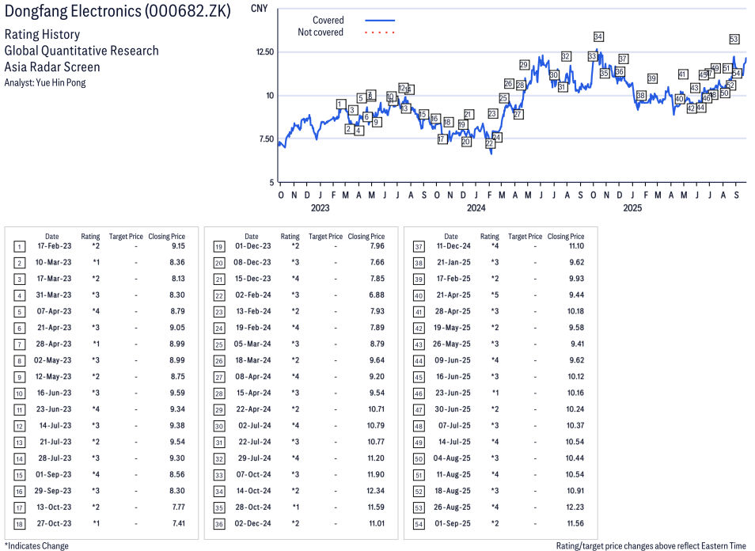Click the date 28-Oct-24
755x551 pixels.
click(x=253, y=507)
